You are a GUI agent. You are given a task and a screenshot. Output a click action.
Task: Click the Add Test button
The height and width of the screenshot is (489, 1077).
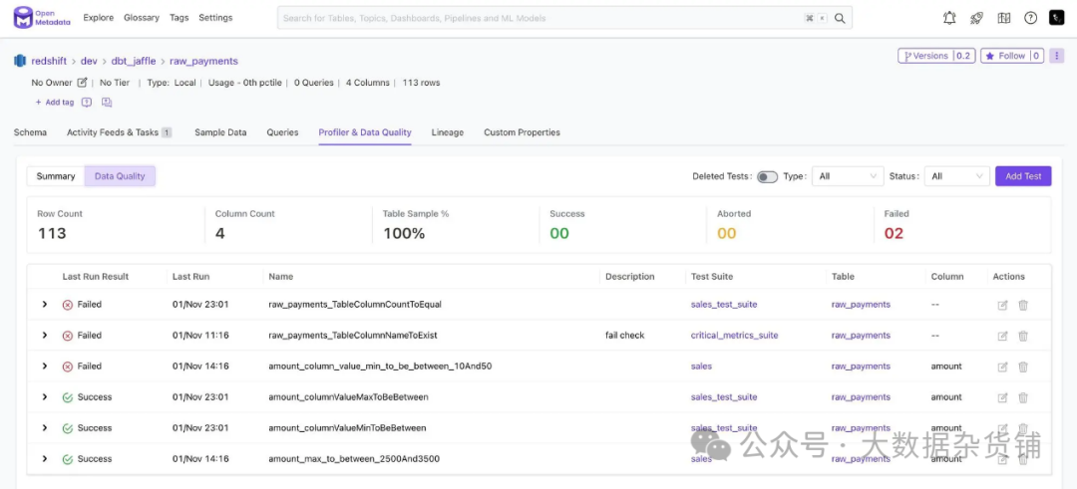(x=1022, y=176)
